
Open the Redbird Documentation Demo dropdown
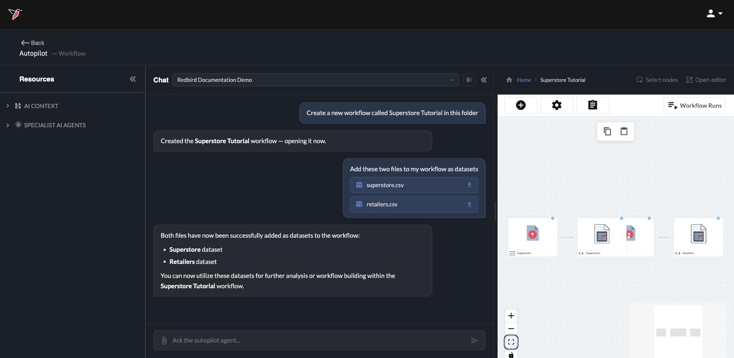[x=316, y=80]
